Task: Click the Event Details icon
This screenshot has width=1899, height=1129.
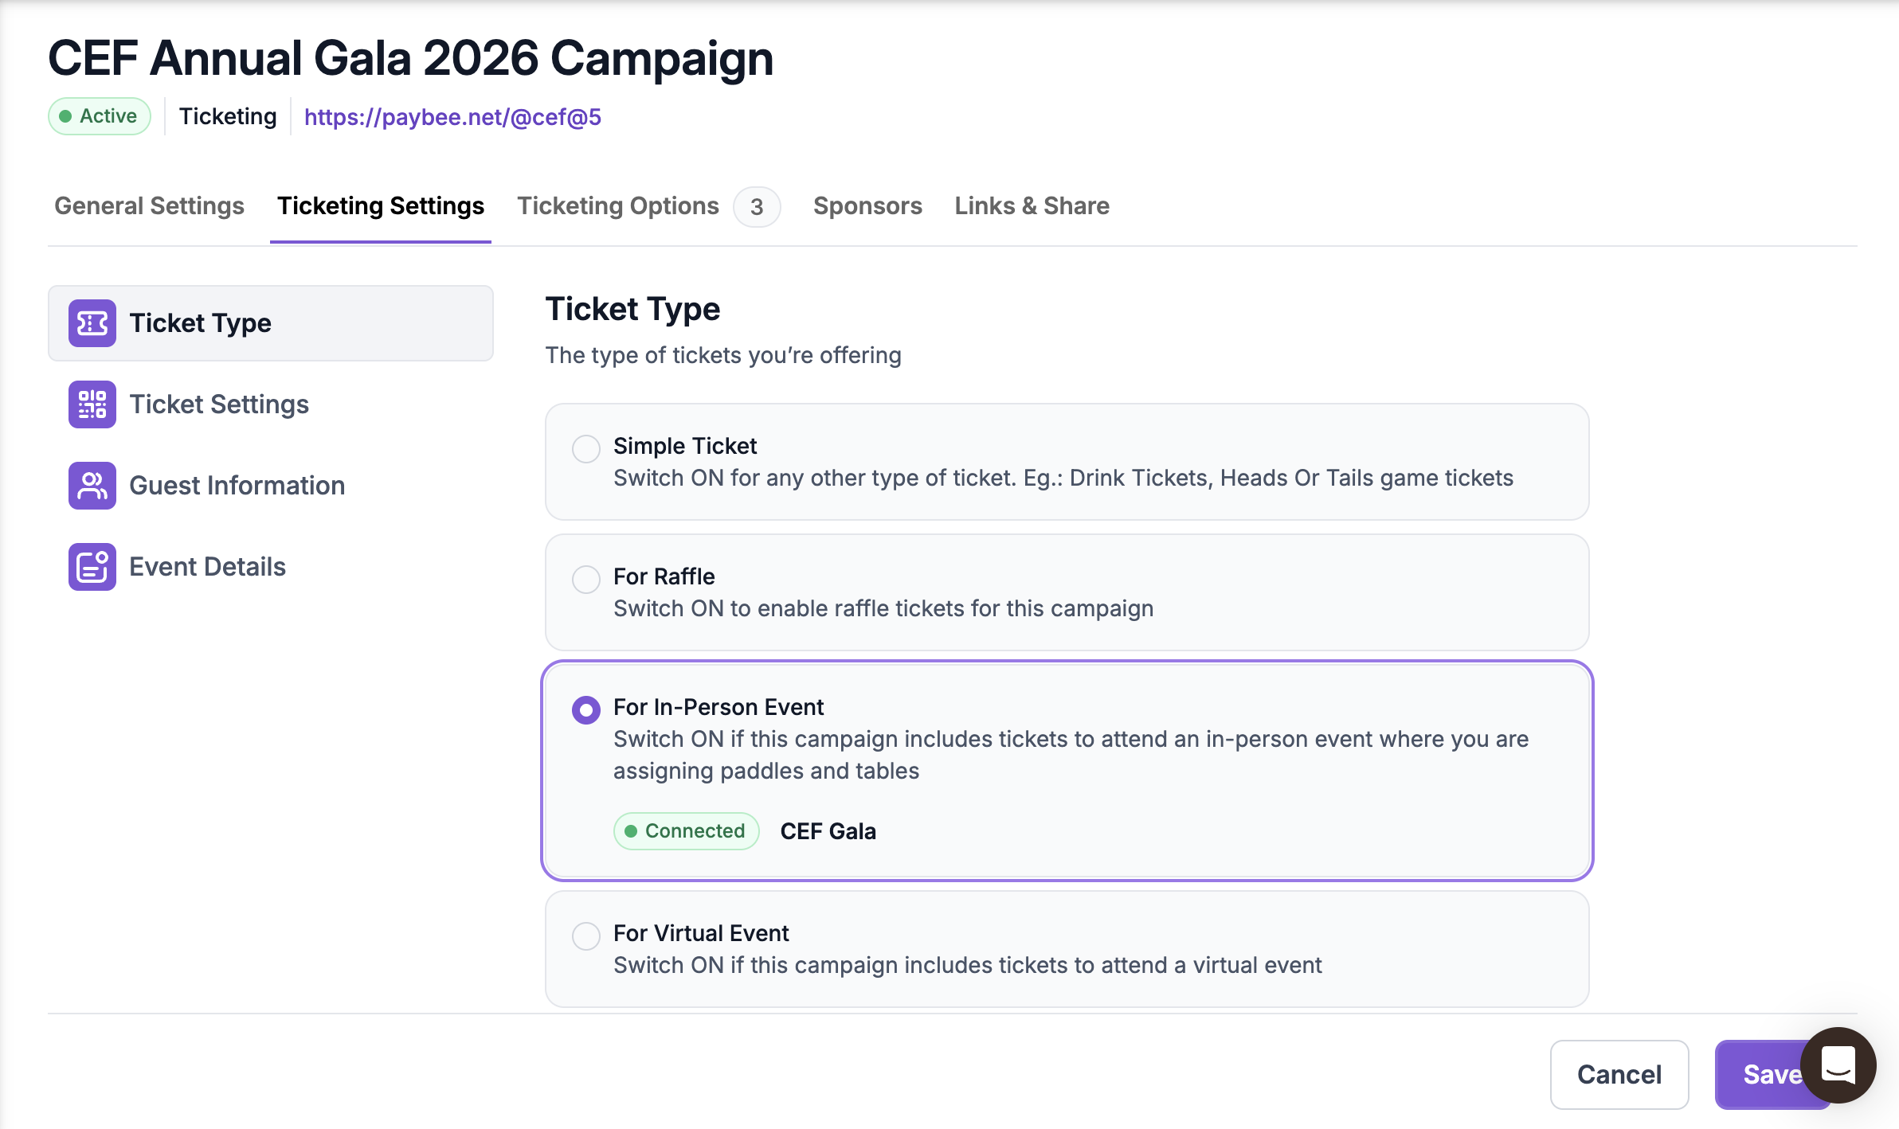Action: coord(92,567)
